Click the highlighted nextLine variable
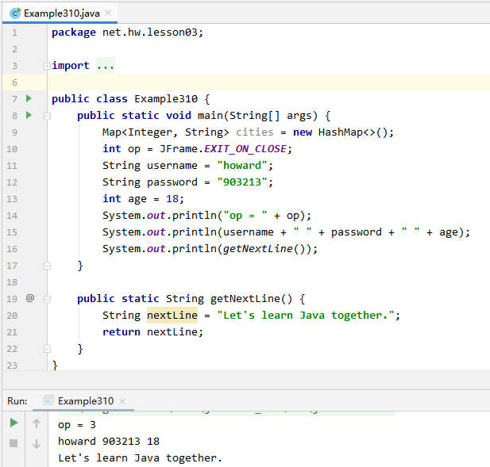The height and width of the screenshot is (467, 490). (172, 315)
